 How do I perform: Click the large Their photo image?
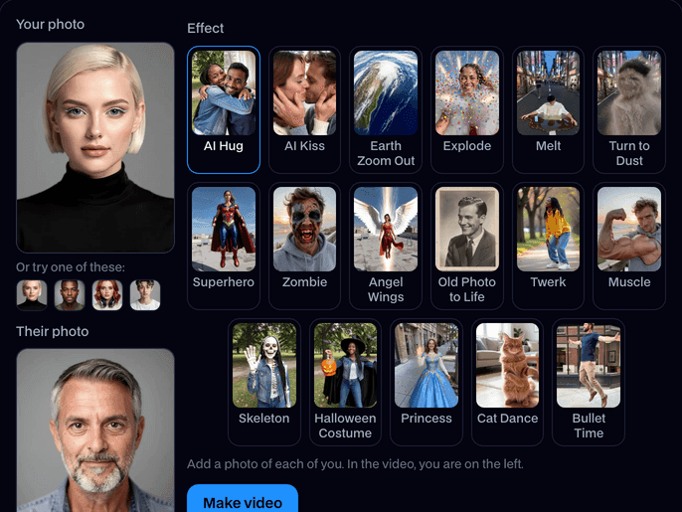95,430
